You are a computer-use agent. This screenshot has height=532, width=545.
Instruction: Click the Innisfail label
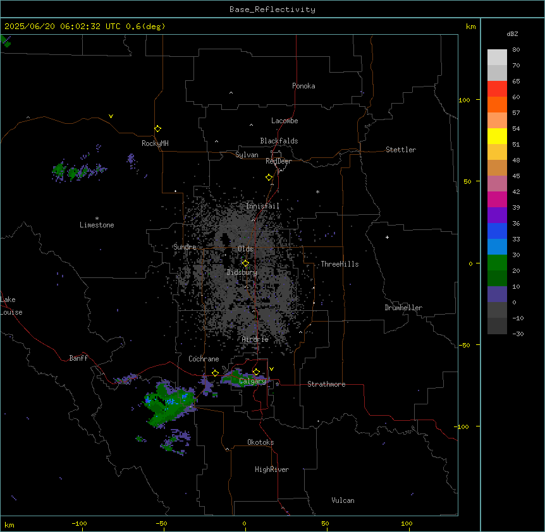262,206
